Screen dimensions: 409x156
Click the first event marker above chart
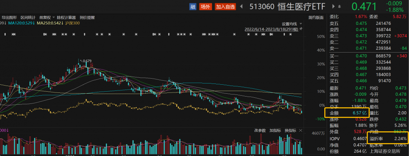click(x=5, y=34)
